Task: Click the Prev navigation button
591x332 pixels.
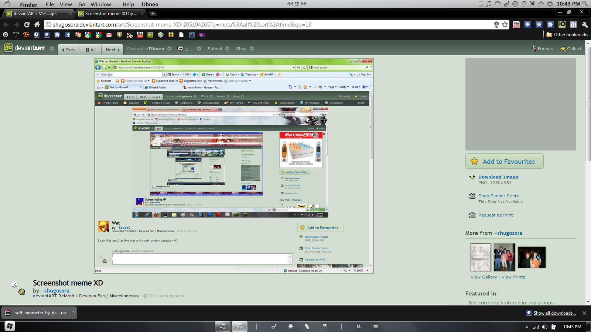Action: 69,50
